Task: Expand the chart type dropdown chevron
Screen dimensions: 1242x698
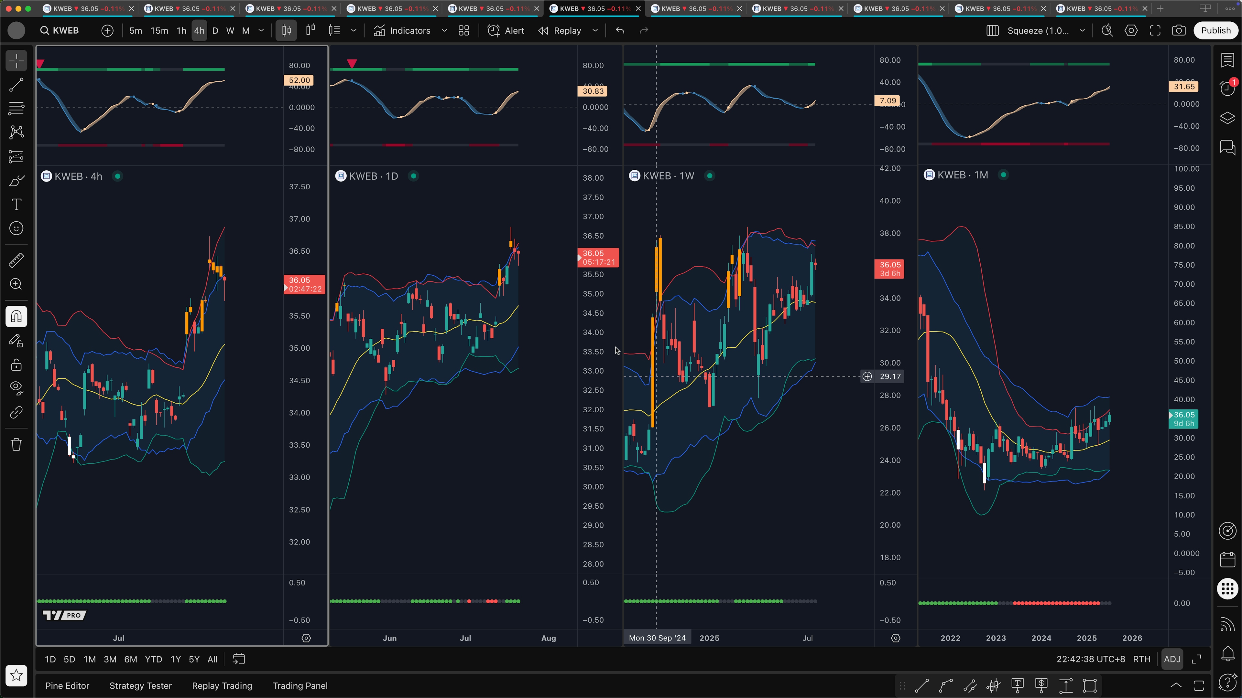Action: [x=354, y=31]
